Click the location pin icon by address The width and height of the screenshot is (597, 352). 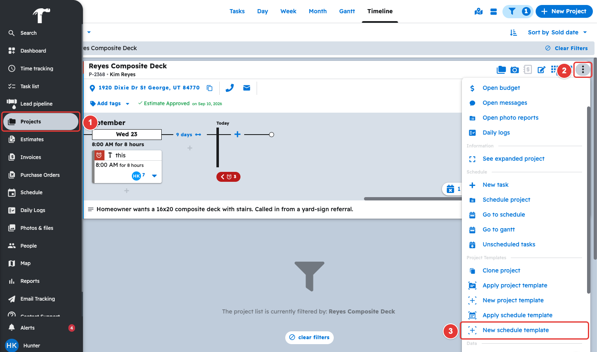92,88
